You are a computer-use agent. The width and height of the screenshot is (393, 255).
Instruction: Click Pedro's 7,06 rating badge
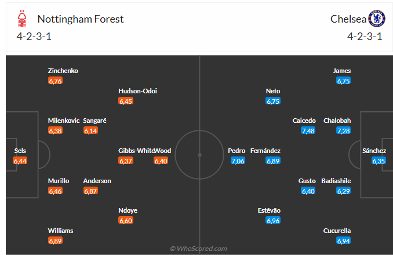click(238, 161)
